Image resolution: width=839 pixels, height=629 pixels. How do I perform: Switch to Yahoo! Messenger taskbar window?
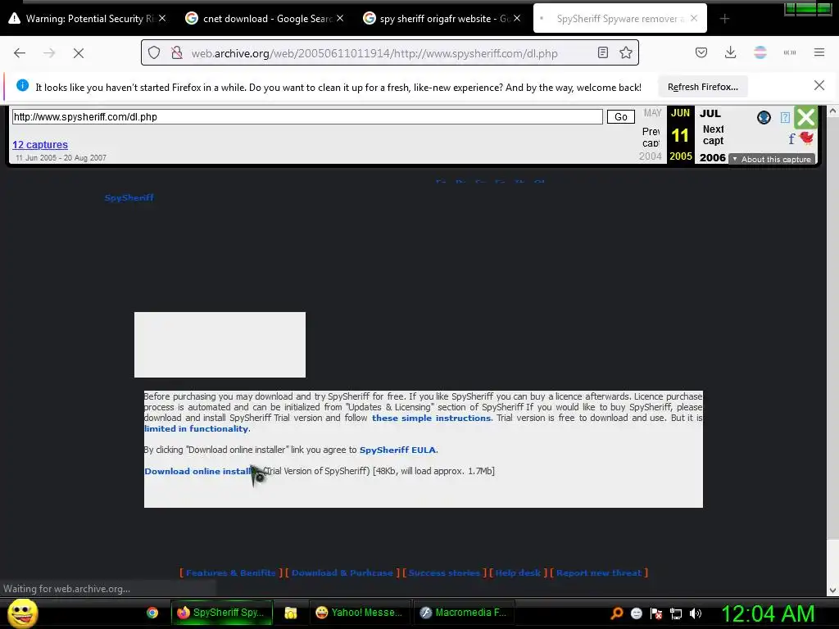(361, 613)
